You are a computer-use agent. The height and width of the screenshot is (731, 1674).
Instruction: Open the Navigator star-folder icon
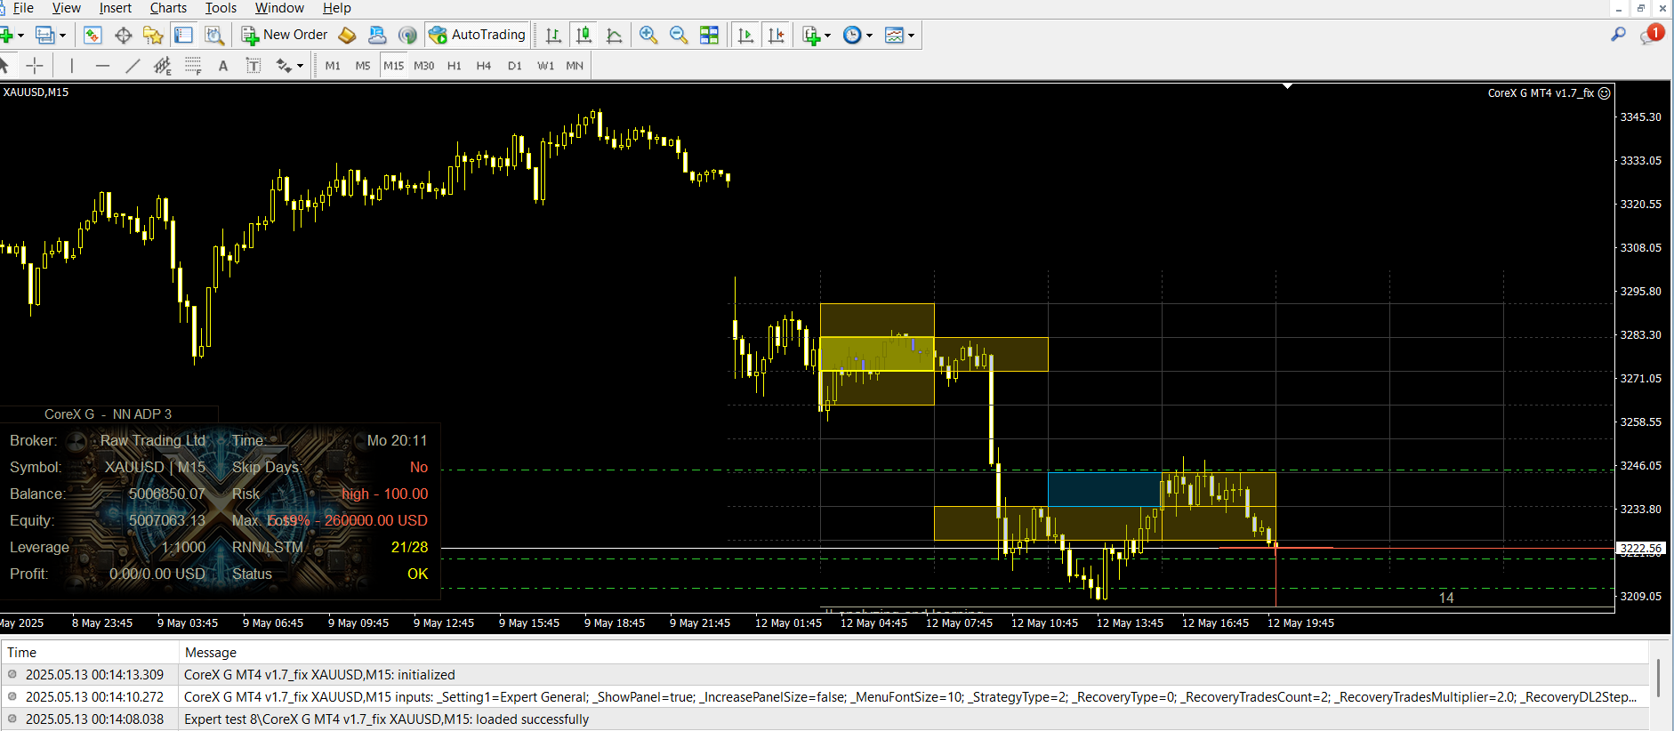[153, 35]
